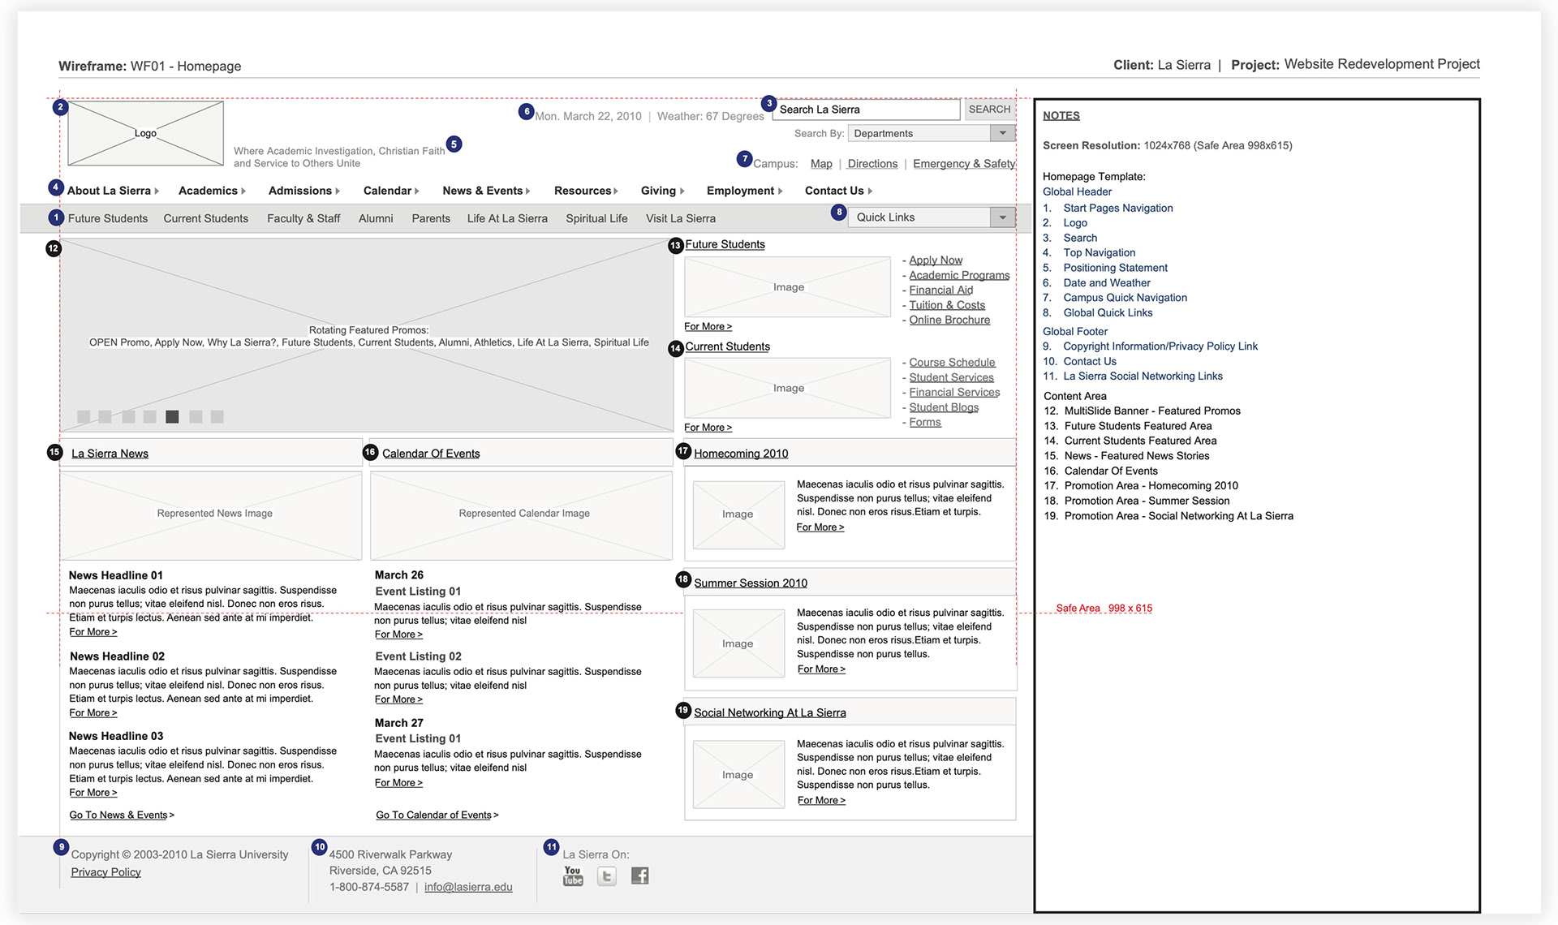Click the Summer Session promo image

tap(738, 643)
